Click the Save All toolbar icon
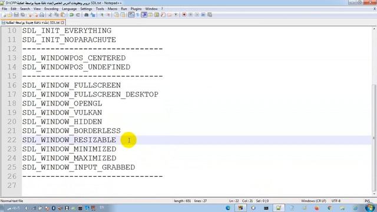This screenshot has height=212, width=377. [x=23, y=15]
